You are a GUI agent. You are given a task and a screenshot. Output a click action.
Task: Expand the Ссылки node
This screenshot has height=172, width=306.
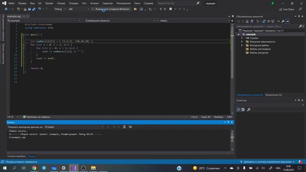242,38
